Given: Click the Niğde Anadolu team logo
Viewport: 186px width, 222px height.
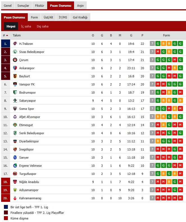Looking at the screenshot, I should tap(15, 182).
